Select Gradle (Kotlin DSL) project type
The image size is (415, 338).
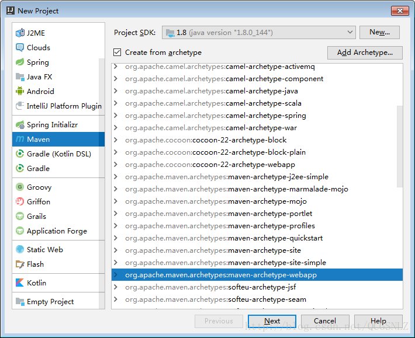click(59, 154)
